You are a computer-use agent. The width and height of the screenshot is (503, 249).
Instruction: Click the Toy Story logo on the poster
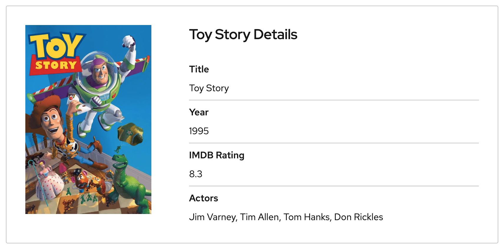pos(56,53)
